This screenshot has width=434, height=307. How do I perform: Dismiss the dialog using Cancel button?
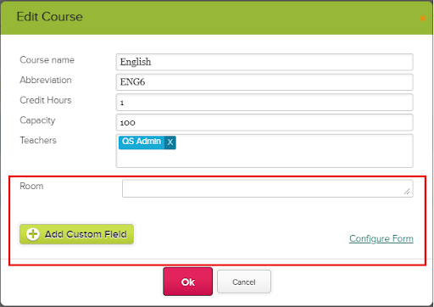tap(244, 282)
